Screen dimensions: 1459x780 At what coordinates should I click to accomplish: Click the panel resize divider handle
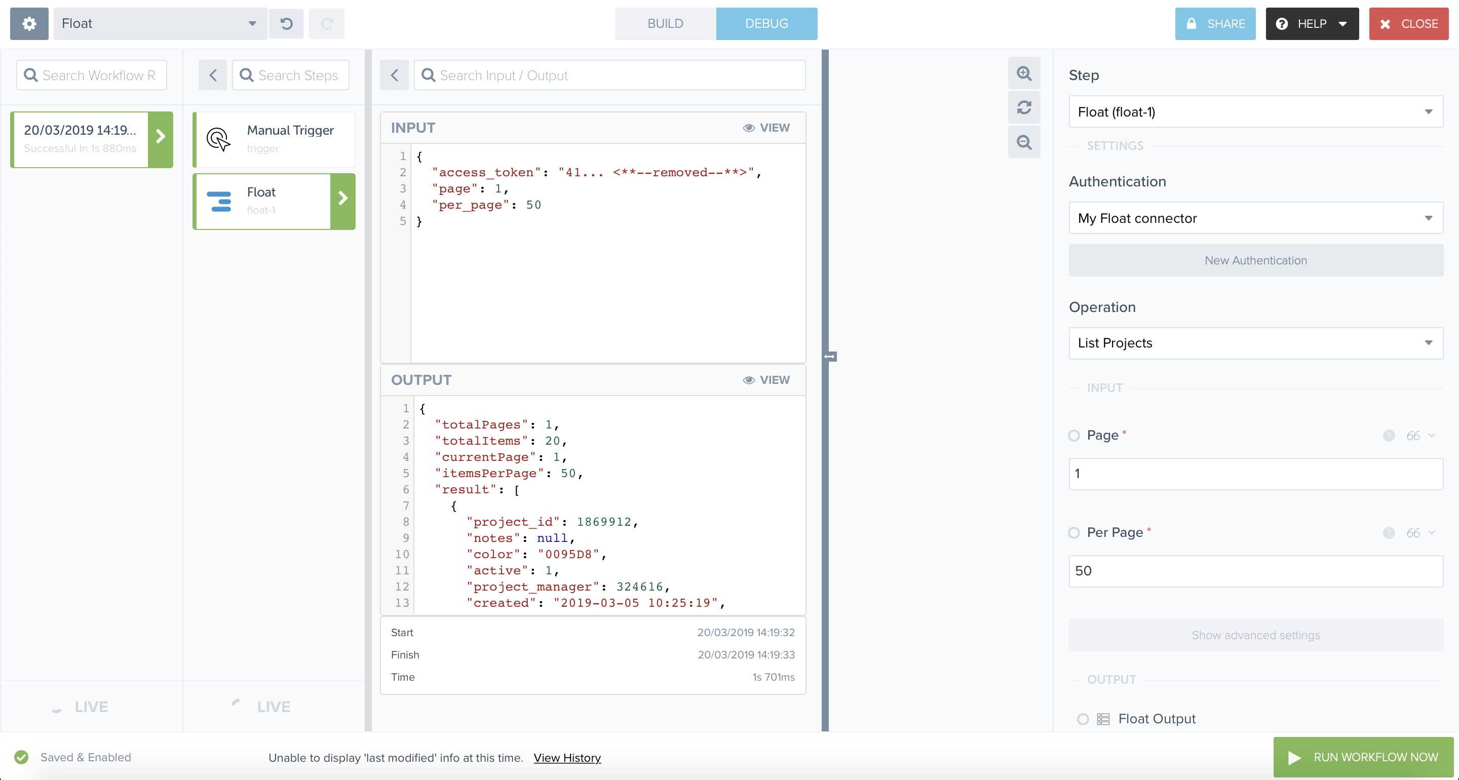point(830,356)
